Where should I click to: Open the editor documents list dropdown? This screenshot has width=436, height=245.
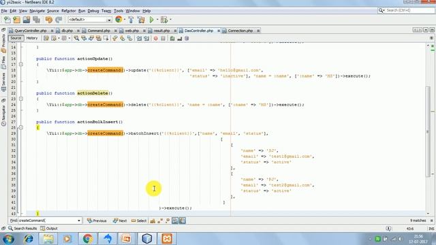[x=426, y=30]
